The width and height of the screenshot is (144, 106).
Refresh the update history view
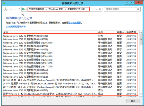[x=100, y=9]
